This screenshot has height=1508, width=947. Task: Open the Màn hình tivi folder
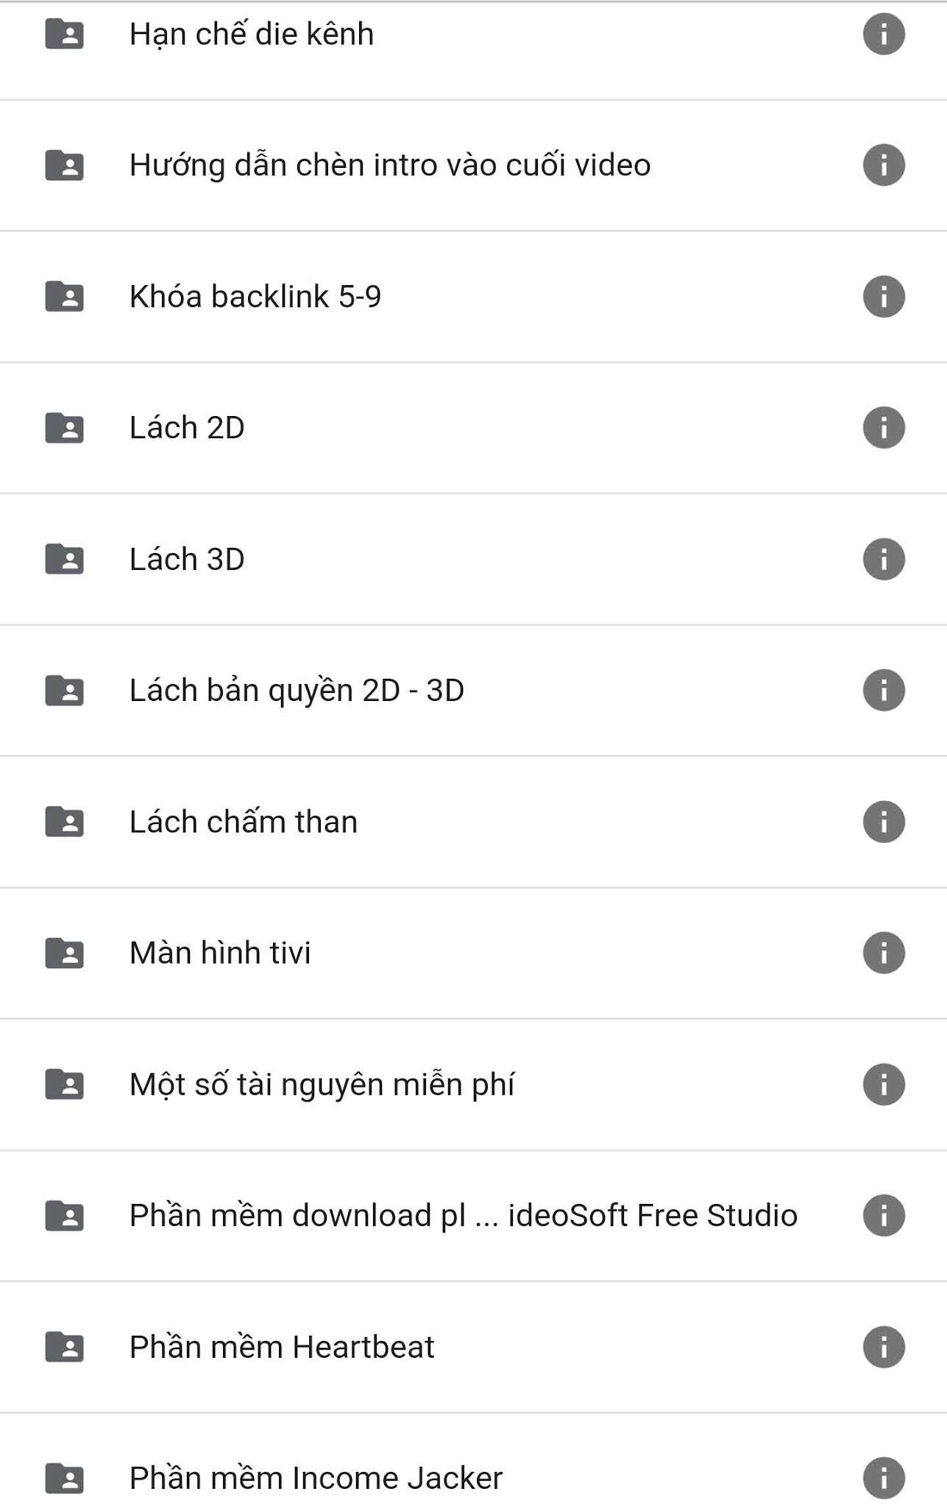[473, 953]
